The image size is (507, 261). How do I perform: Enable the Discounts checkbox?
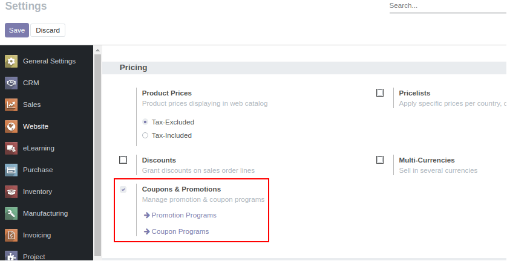123,160
